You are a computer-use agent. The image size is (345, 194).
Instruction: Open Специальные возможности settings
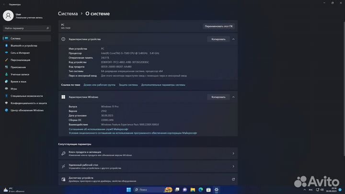pyautogui.click(x=27, y=96)
